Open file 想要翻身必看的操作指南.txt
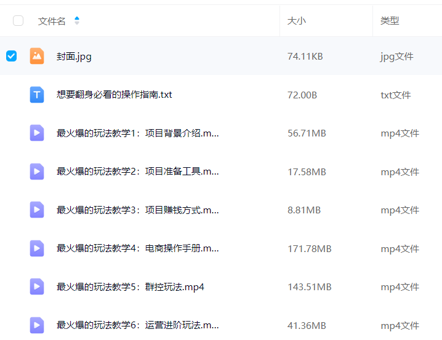442x340 pixels. (114, 95)
